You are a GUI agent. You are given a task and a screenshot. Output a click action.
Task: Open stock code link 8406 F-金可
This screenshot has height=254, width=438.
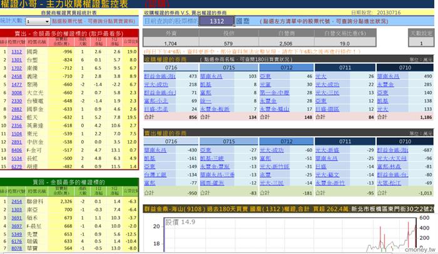[16, 150]
